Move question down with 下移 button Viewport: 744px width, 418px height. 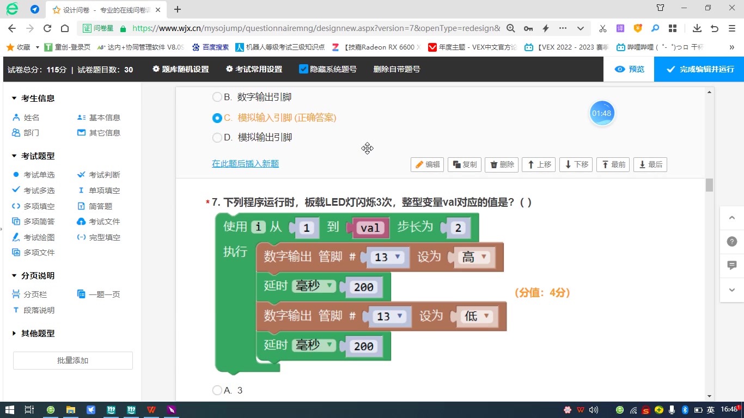[576, 164]
